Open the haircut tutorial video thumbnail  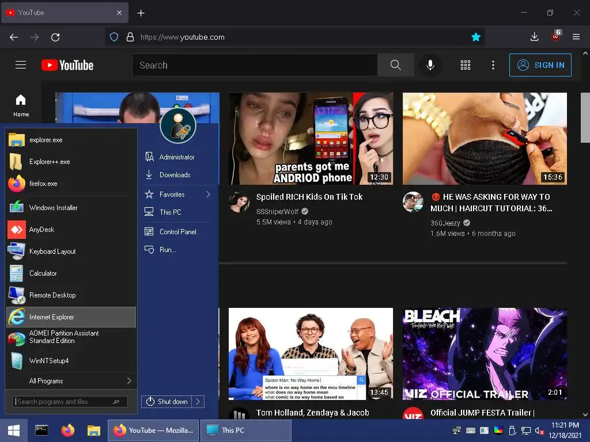point(485,138)
